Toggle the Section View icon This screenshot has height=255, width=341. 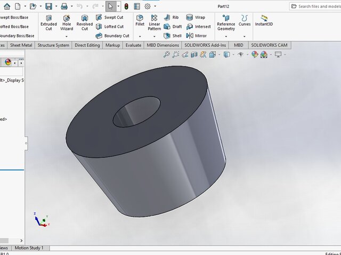[194, 54]
